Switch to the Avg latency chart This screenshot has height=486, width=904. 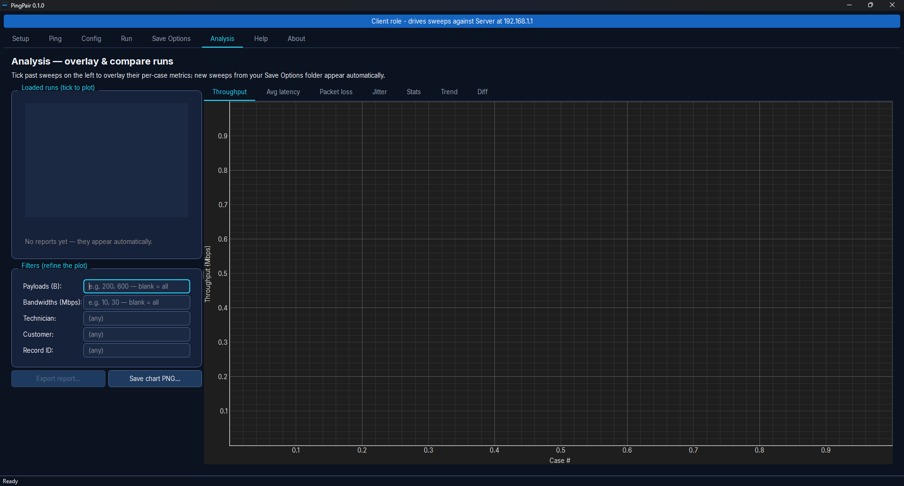[283, 92]
